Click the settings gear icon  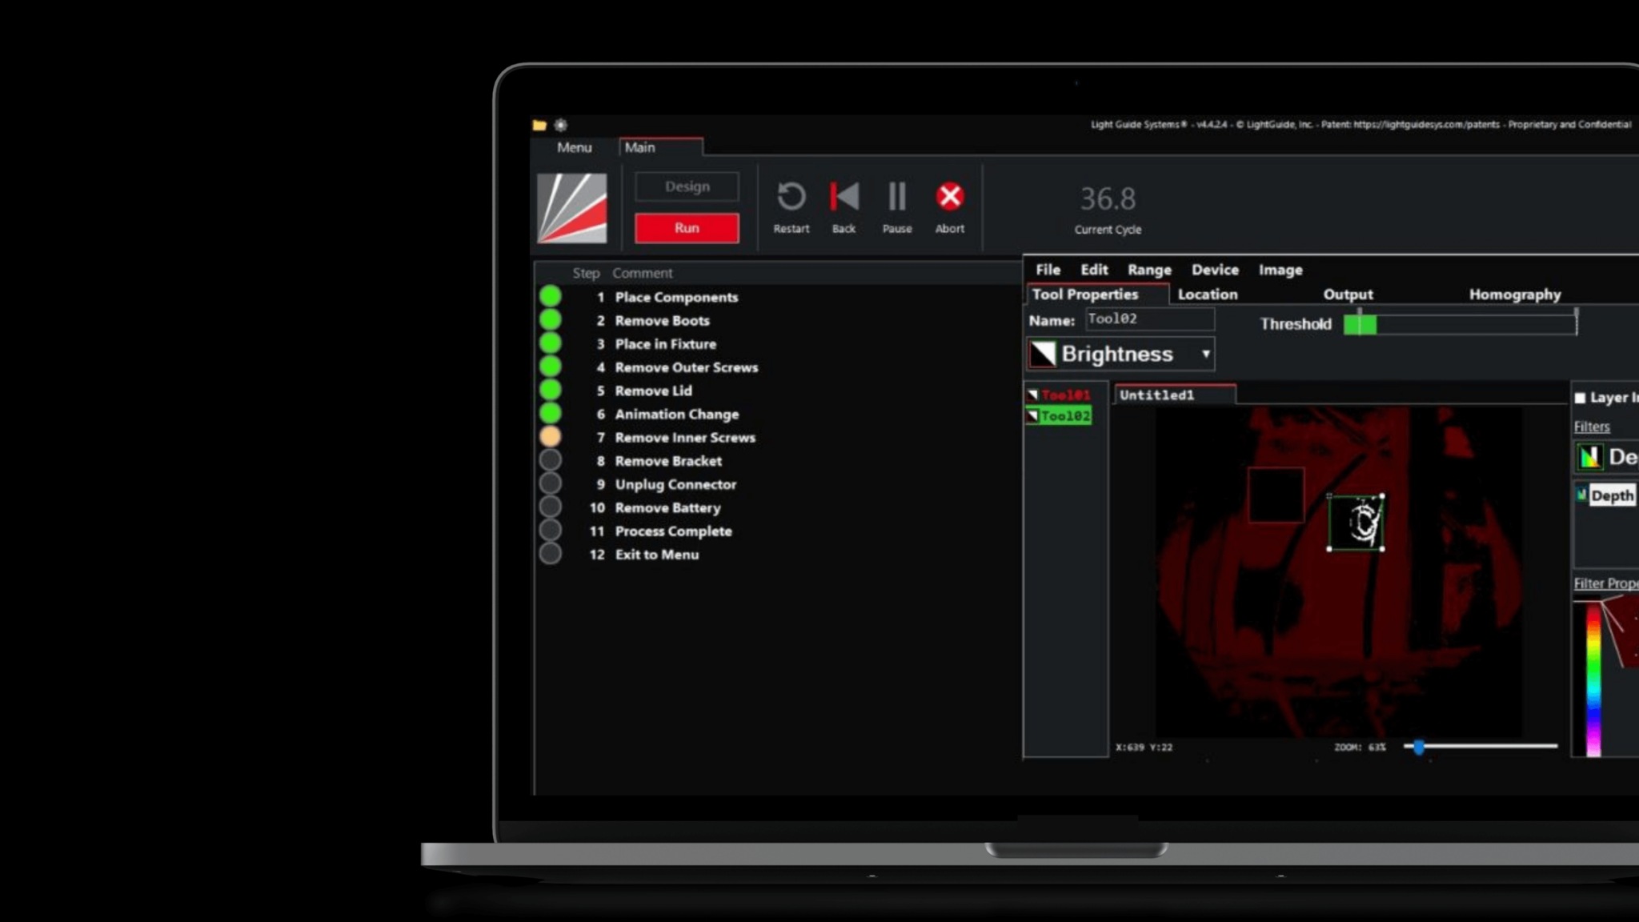coord(561,125)
